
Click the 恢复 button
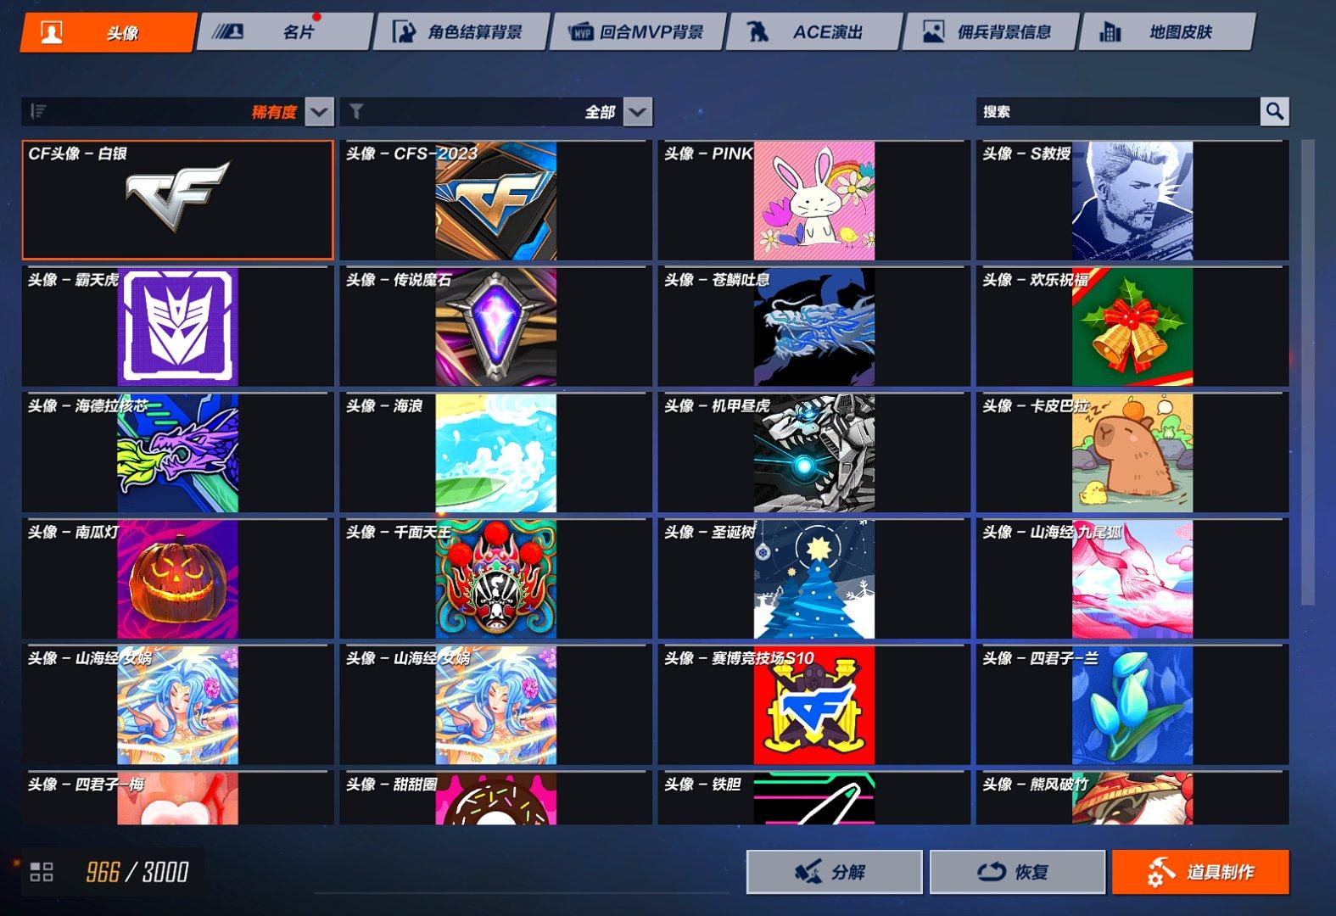1017,872
